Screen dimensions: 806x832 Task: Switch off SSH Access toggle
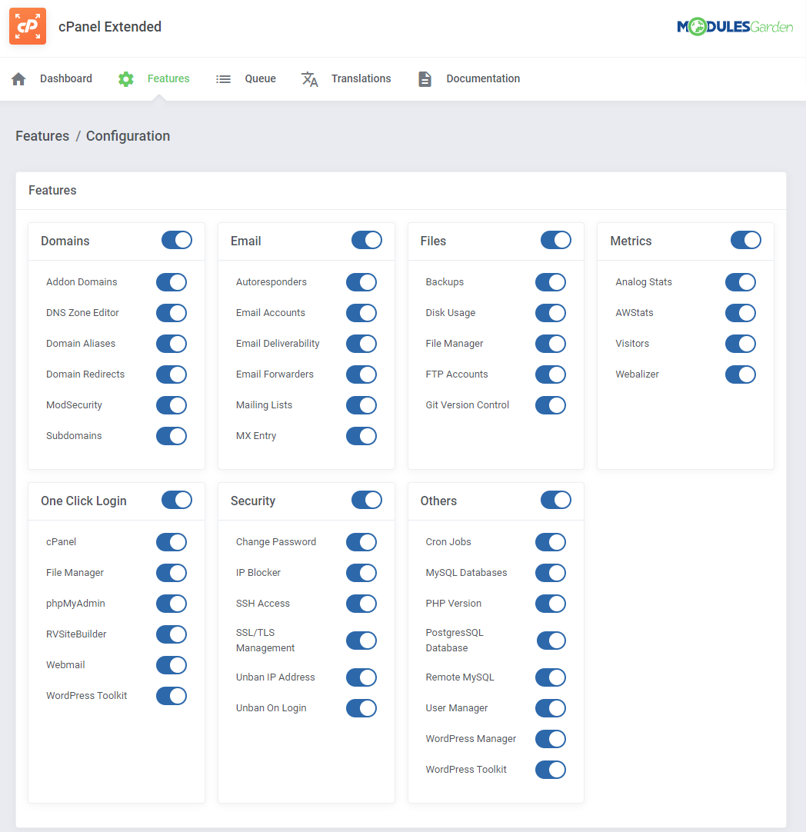pos(361,604)
